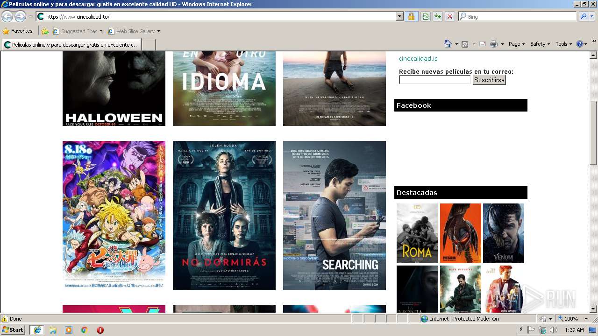598x336 pixels.
Task: Click the Home icon in command bar
Action: point(448,44)
